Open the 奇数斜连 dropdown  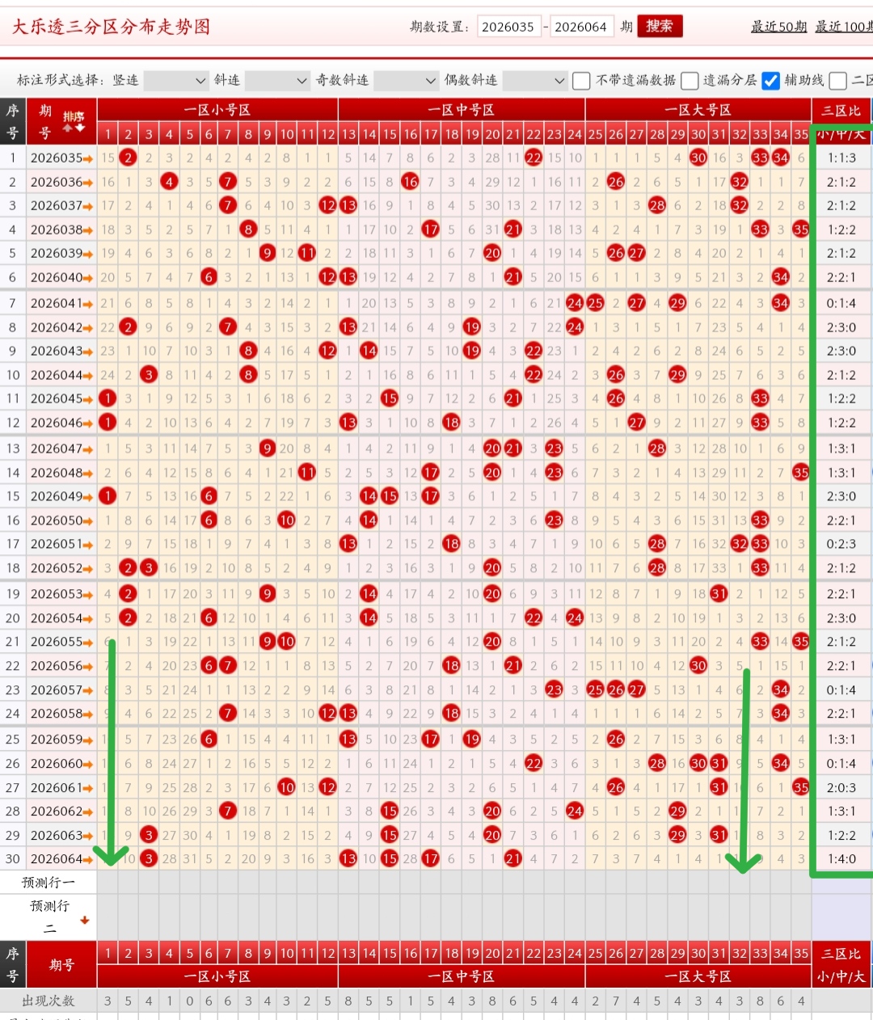click(x=407, y=80)
